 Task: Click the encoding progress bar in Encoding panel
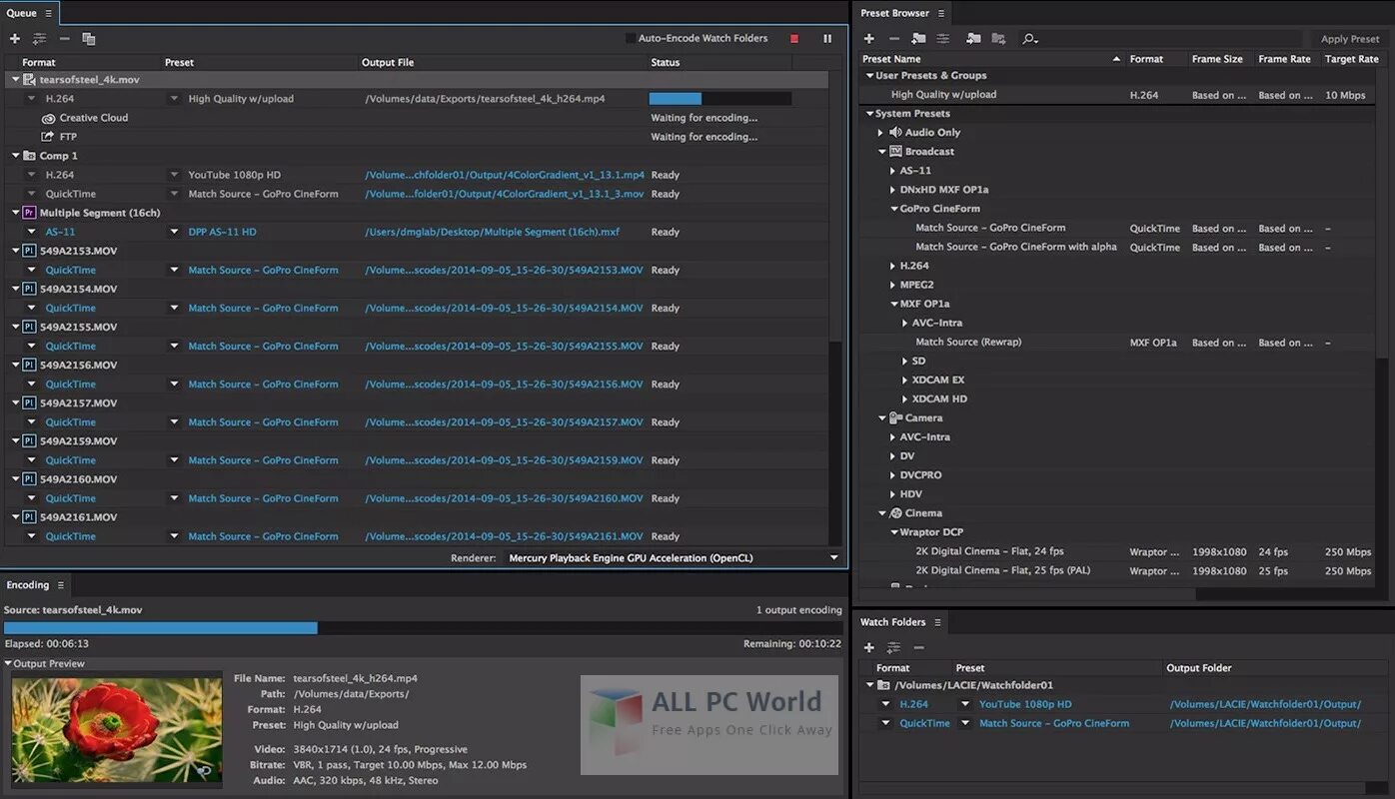(x=423, y=628)
